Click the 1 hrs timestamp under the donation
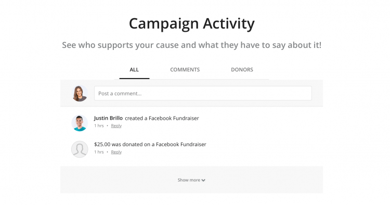This screenshot has width=390, height=205. 99,152
